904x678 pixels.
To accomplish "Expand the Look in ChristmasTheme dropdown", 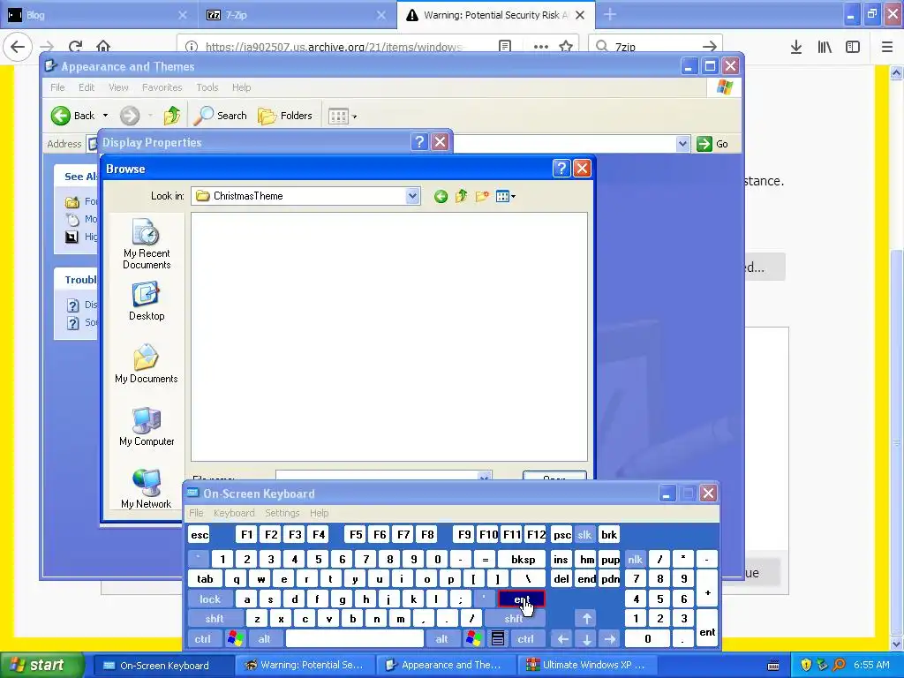I will coord(412,196).
